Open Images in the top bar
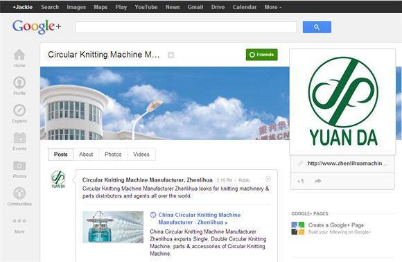Image resolution: width=402 pixels, height=262 pixels. pyautogui.click(x=76, y=7)
